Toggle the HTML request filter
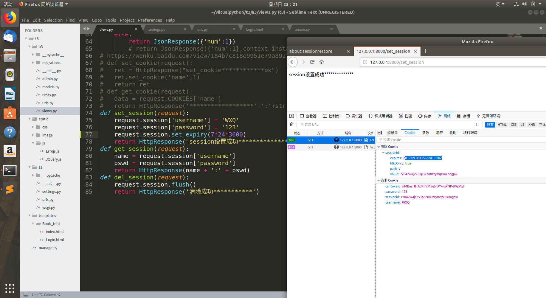This screenshot has width=546, height=298. click(502, 125)
